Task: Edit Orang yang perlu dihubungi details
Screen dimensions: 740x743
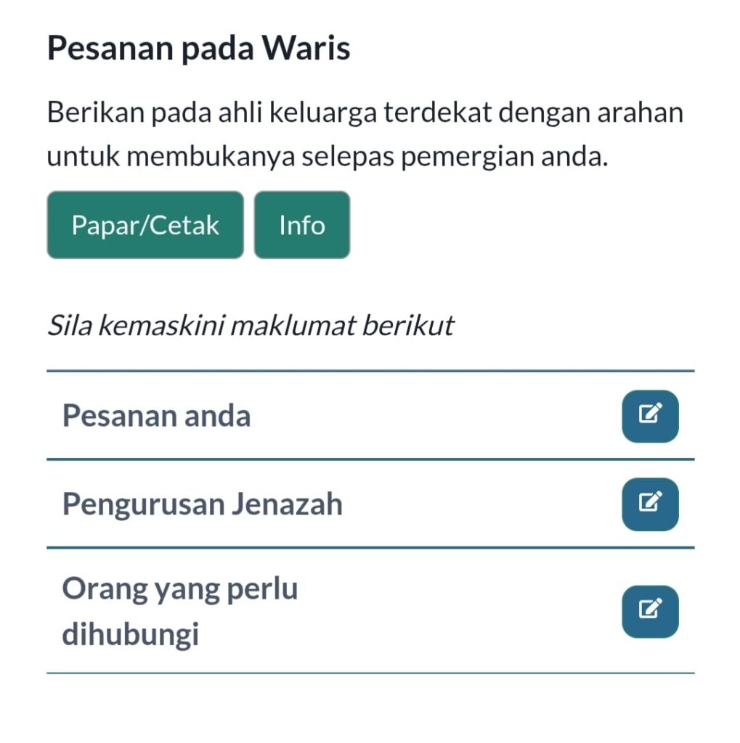Action: (649, 612)
